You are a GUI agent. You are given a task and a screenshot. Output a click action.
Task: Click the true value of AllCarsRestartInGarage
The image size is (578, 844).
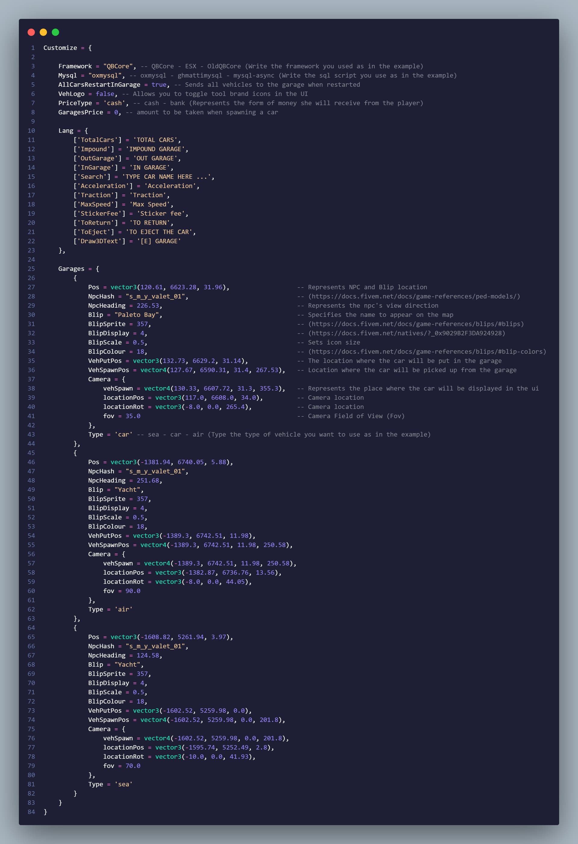[x=159, y=85]
